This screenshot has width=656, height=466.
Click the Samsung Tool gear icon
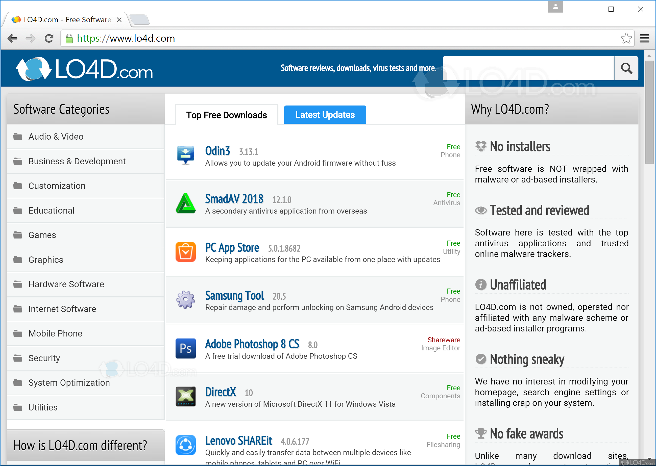coord(185,300)
